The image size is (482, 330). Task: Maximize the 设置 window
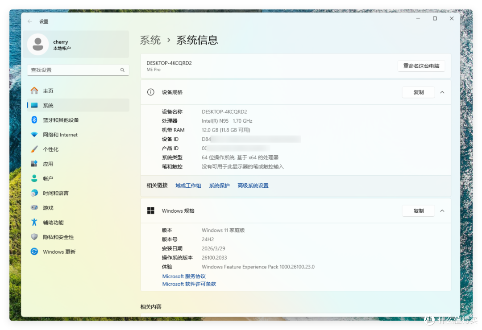pos(435,18)
